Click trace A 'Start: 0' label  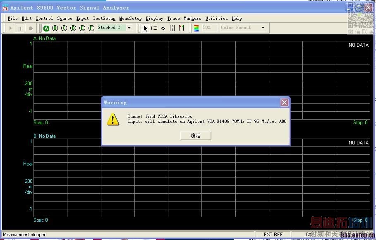coord(41,122)
